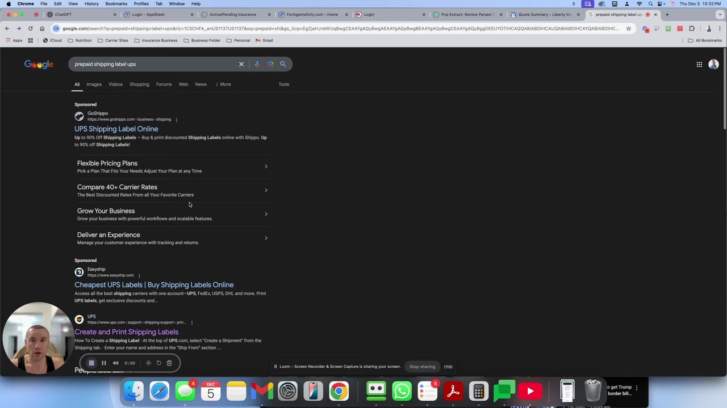Click into the Google search input field
This screenshot has width=727, height=408.
pos(153,64)
